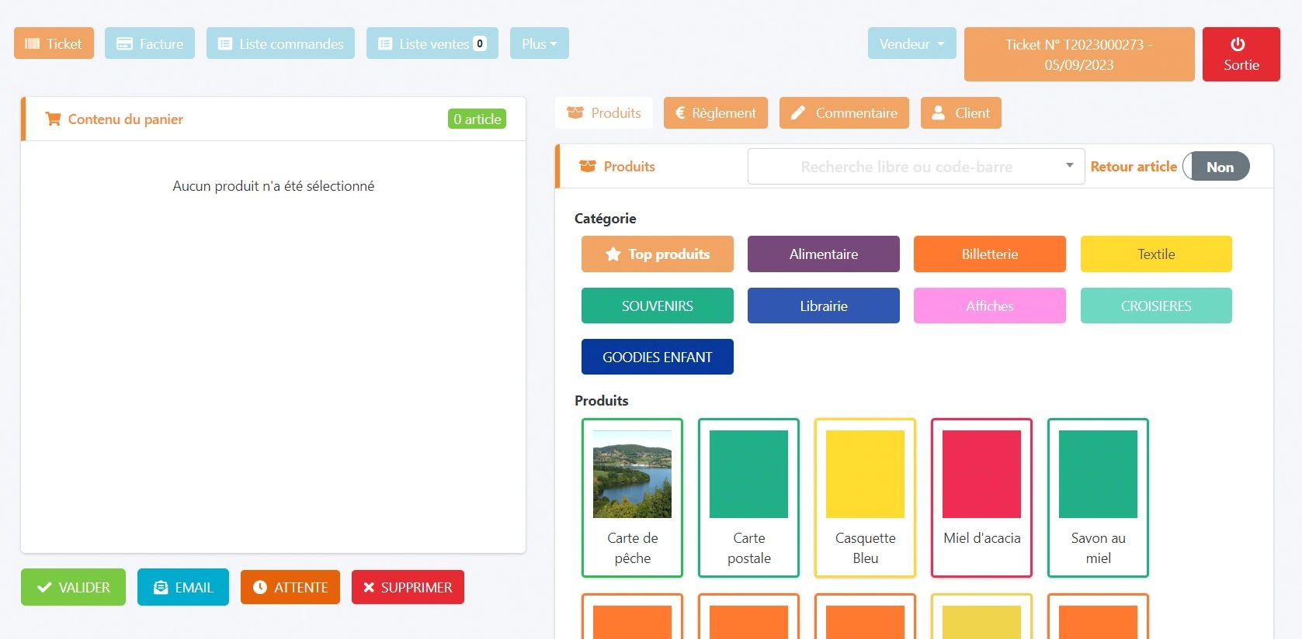Click the euro icon on Règlement
Image resolution: width=1302 pixels, height=639 pixels.
click(680, 113)
